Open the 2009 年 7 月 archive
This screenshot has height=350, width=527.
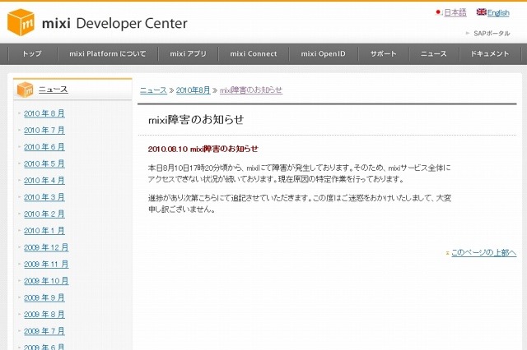point(44,332)
